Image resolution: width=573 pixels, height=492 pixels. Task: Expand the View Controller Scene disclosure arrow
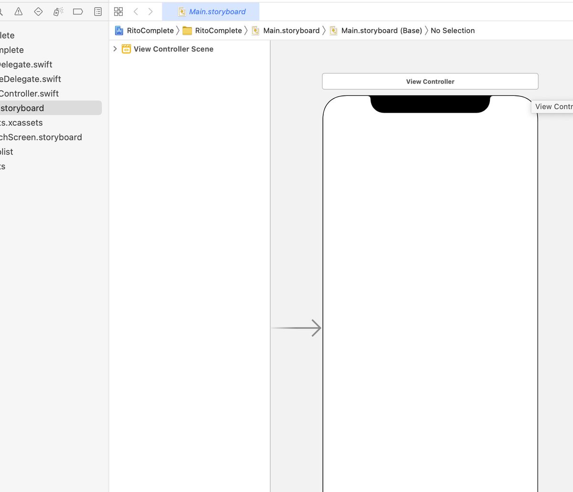(x=115, y=49)
